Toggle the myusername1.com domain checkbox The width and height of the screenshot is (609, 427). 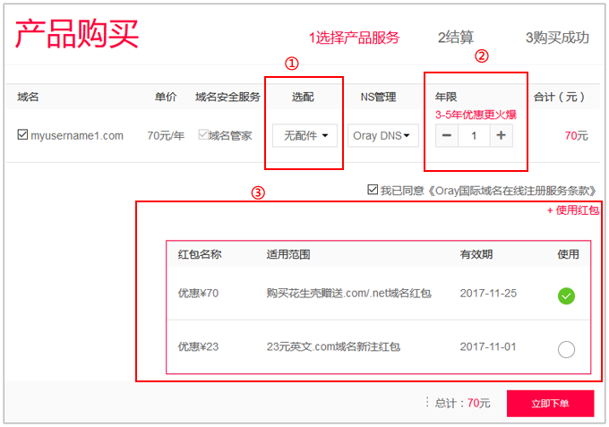click(23, 135)
